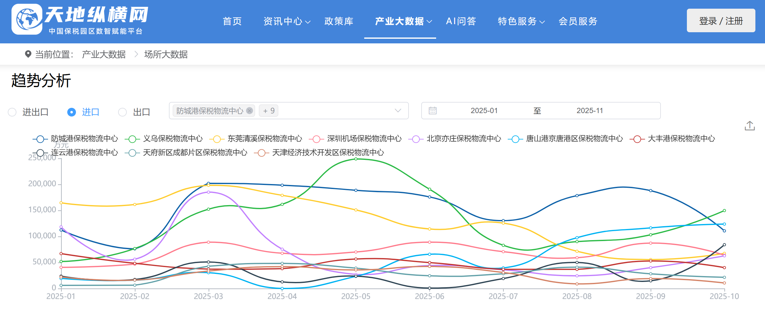Image resolution: width=765 pixels, height=321 pixels.
Task: Toggle 大丰港保税物流中心 legend icon
Action: [x=637, y=139]
